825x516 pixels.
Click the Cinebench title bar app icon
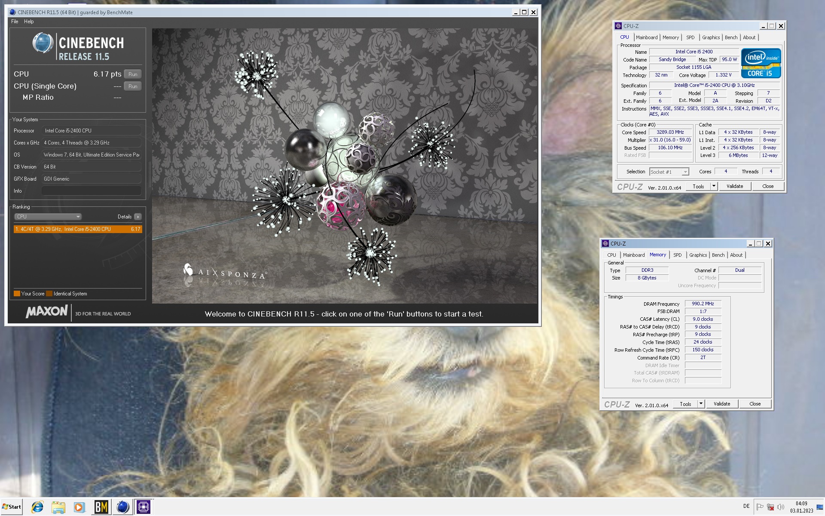(x=12, y=12)
